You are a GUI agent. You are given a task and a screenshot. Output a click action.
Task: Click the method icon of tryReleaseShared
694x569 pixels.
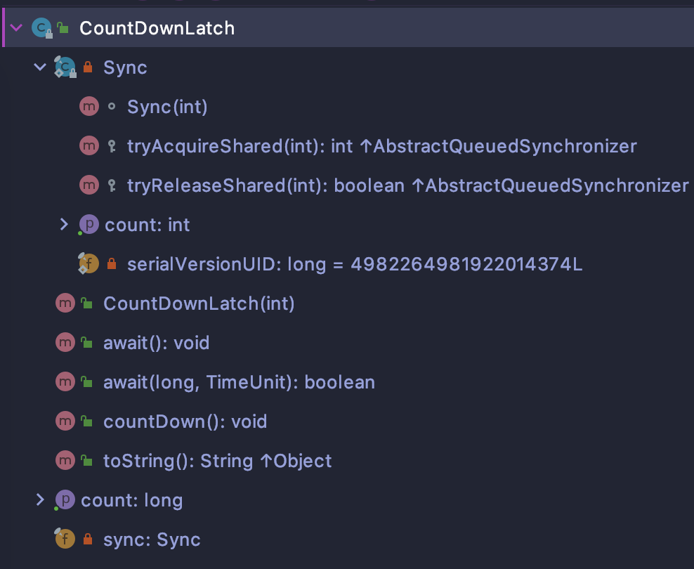89,185
